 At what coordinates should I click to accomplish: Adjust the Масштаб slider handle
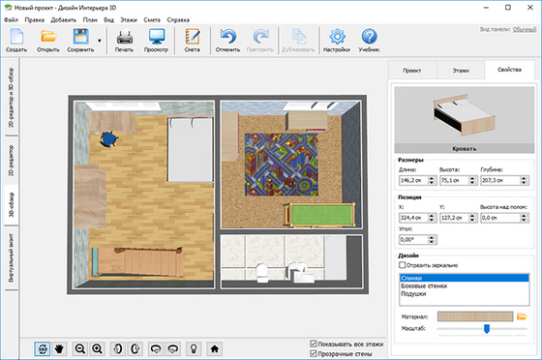487,329
